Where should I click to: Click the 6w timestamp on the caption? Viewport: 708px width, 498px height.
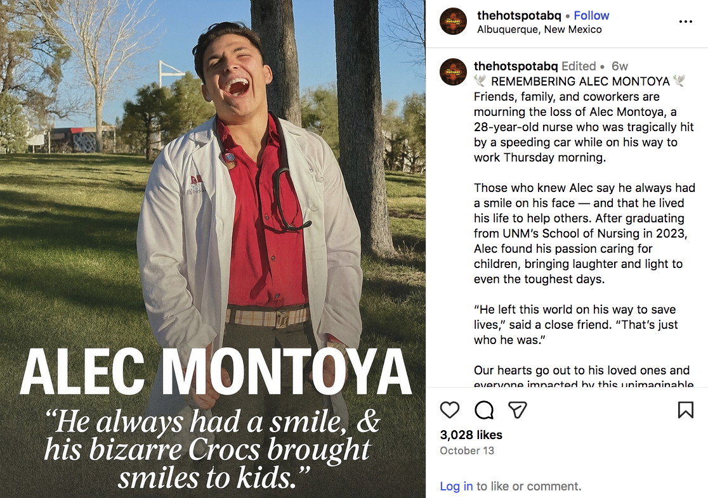[x=619, y=66]
